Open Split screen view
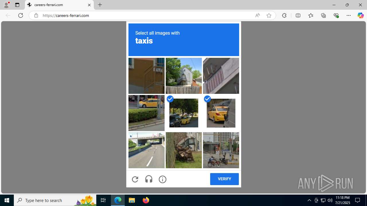Image resolution: width=367 pixels, height=206 pixels. tap(298, 15)
